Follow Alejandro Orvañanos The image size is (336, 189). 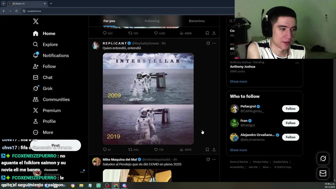click(x=291, y=137)
